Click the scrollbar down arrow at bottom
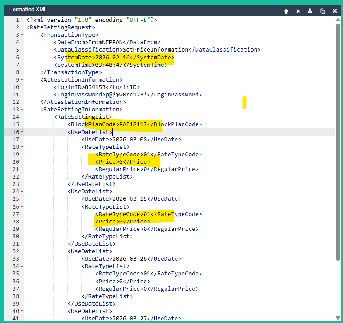The width and height of the screenshot is (343, 323). pyautogui.click(x=338, y=318)
